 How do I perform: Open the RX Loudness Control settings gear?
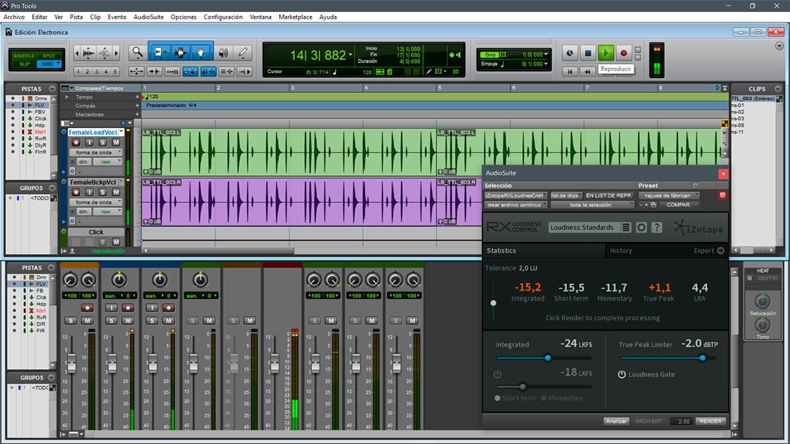tap(640, 228)
